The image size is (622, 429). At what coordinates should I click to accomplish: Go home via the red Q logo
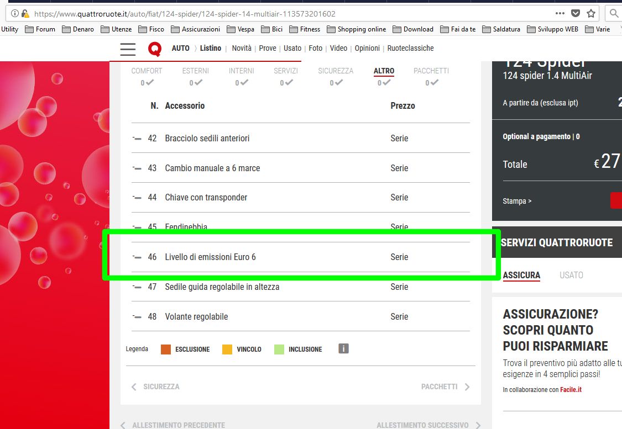pos(155,49)
